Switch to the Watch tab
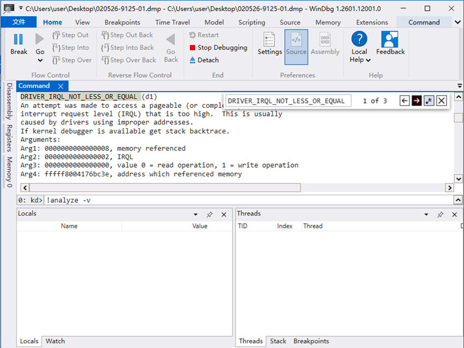Viewport: 464px width, 348px height. pos(55,341)
